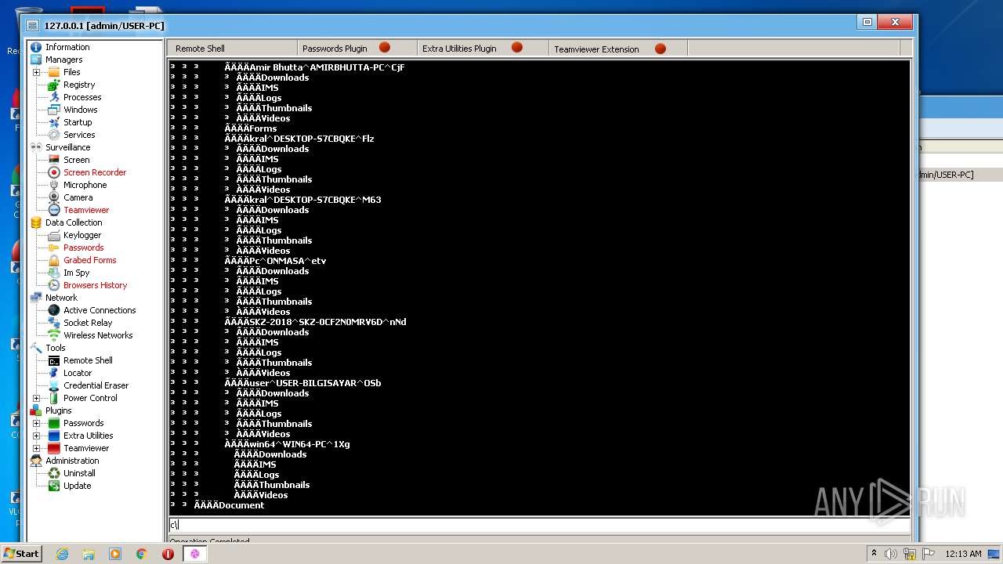
Task: Click the Screen surveillance icon
Action: 54,160
